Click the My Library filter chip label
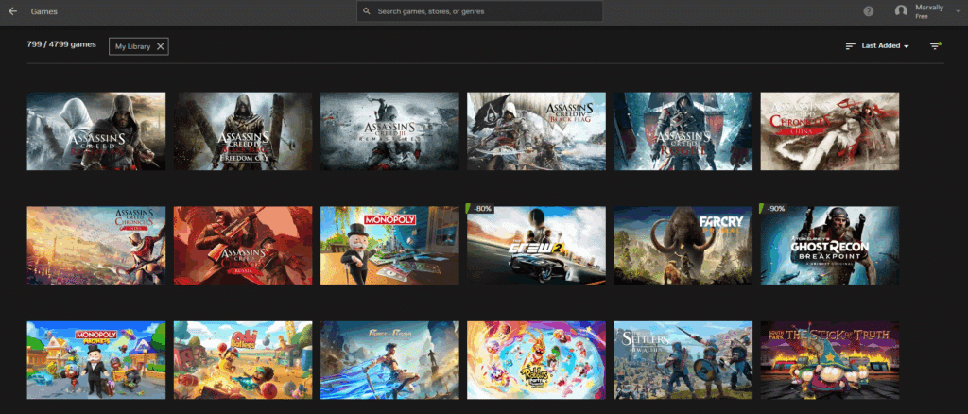This screenshot has width=968, height=414. click(x=131, y=45)
